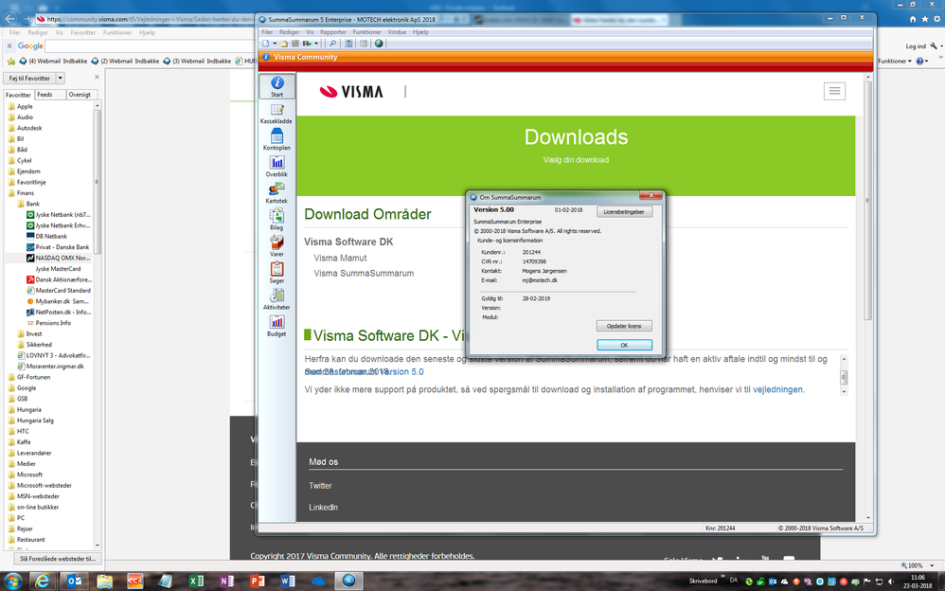
Task: Open Hjælp menu in SummaSummarum
Action: 420,32
